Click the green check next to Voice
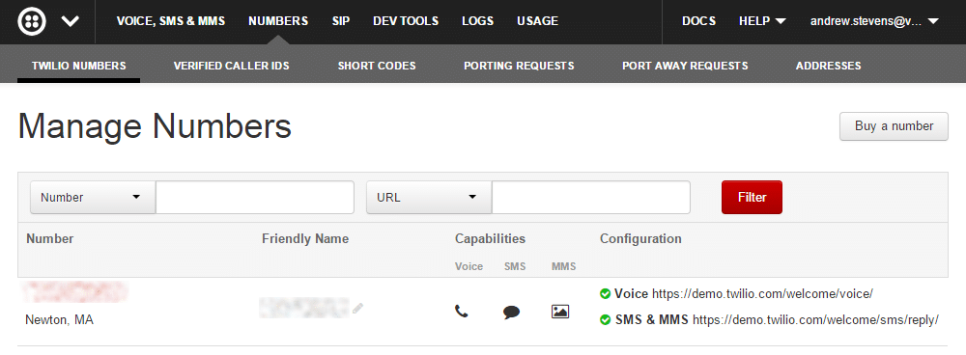 coord(605,293)
